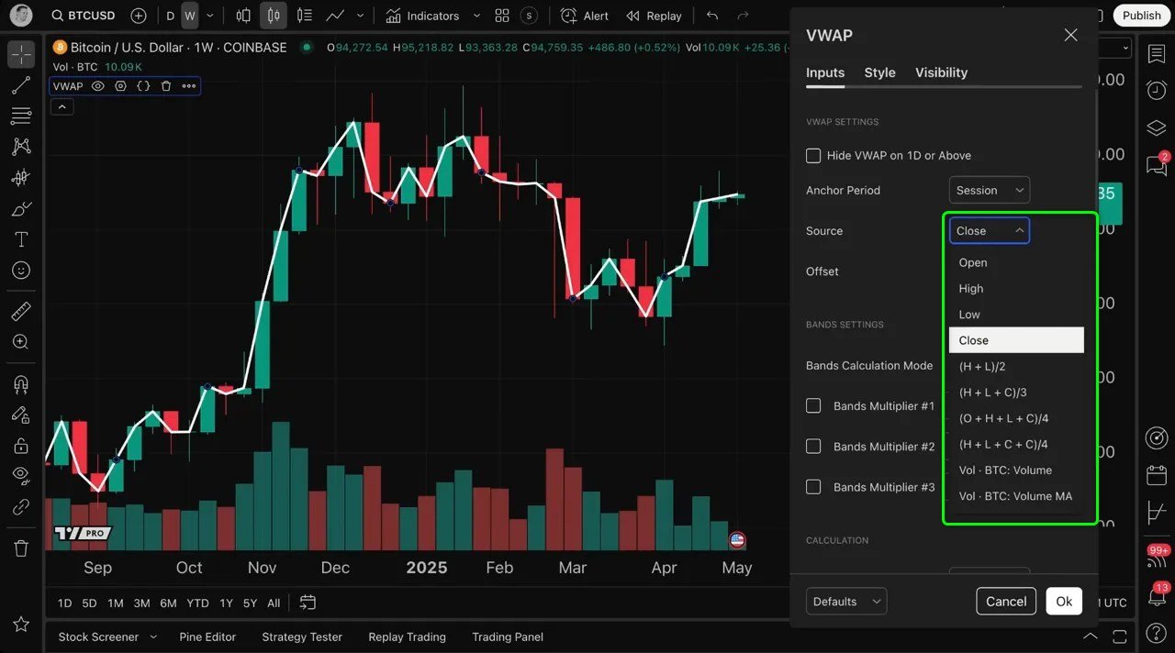Open VWAP settings gear in legend
Viewport: 1175px width, 653px height.
coord(120,86)
